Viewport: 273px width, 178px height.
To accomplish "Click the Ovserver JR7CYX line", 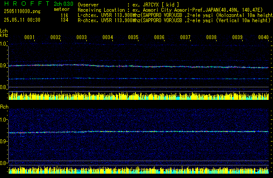I will (128, 5).
